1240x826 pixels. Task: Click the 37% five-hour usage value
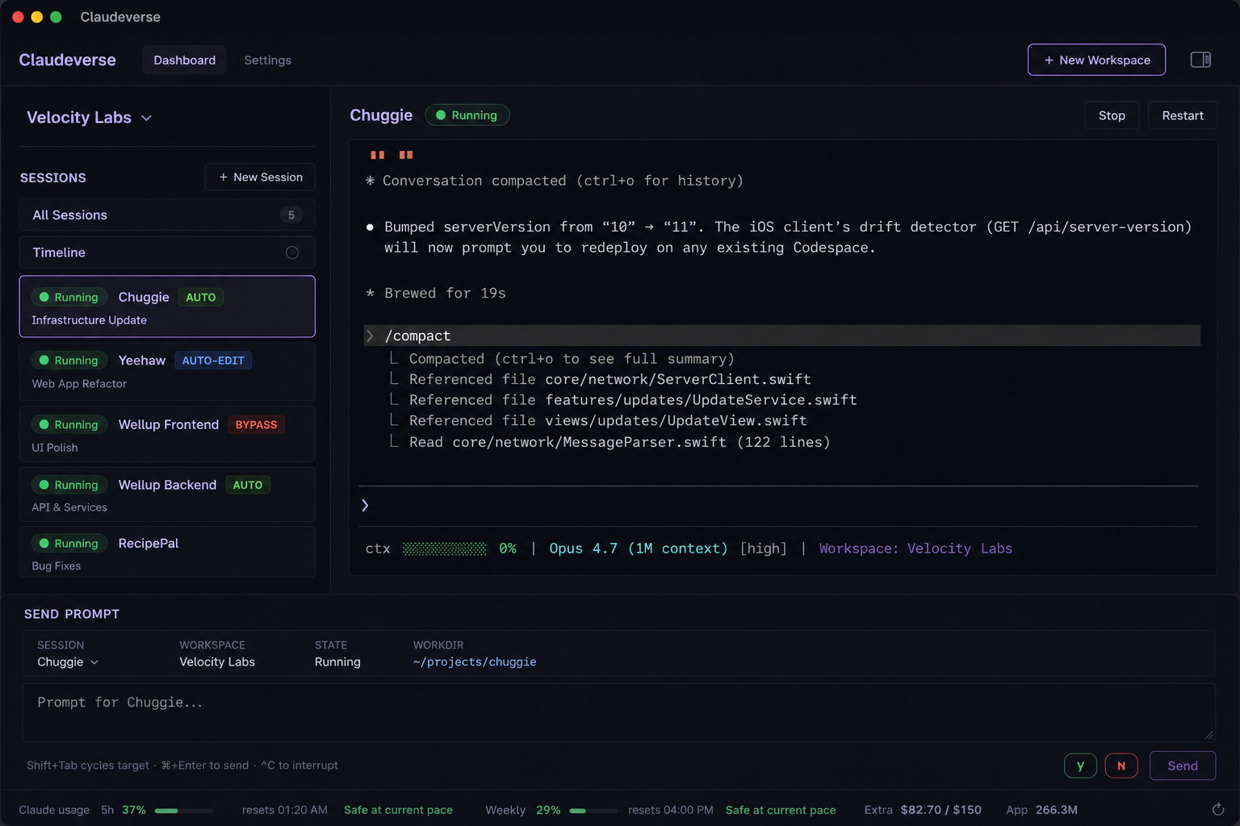point(134,810)
